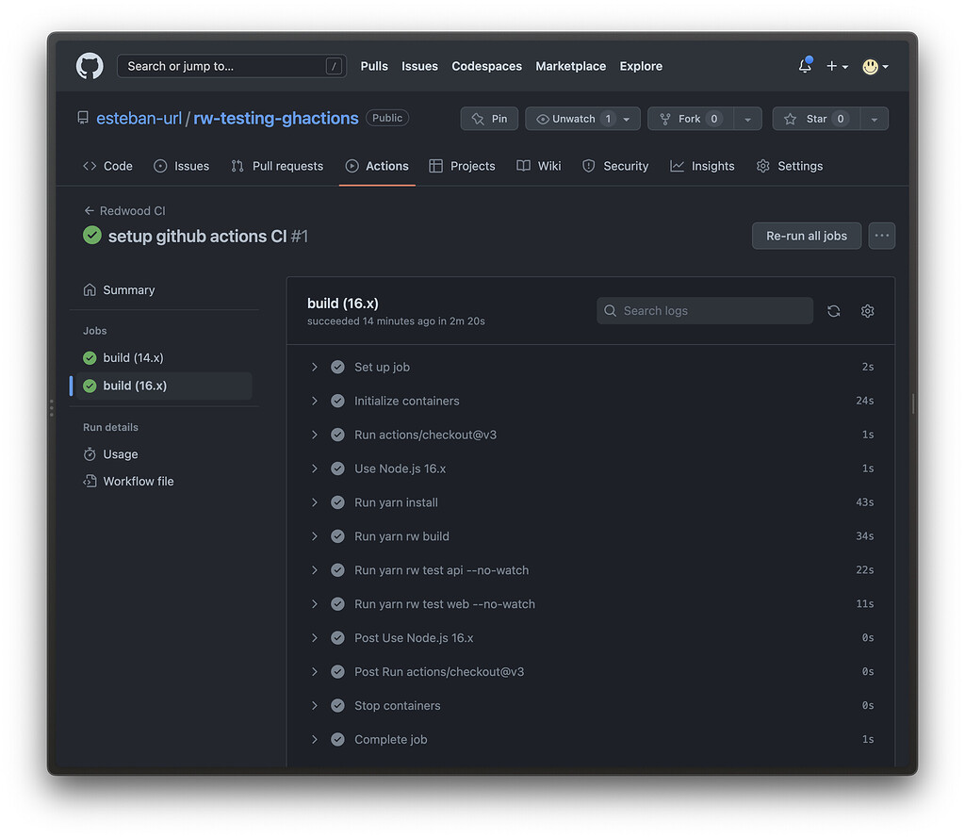Click the Search logs field
The width and height of the screenshot is (965, 838).
(x=705, y=311)
